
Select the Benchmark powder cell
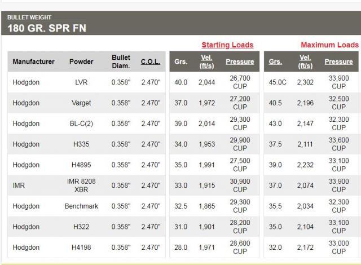(81, 206)
